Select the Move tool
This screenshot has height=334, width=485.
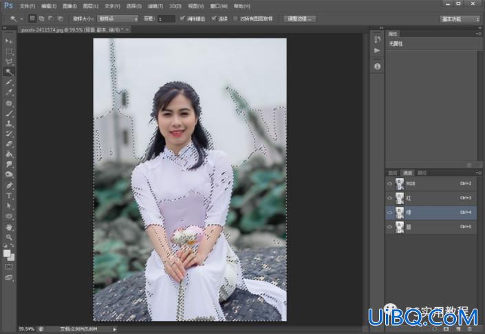(9, 41)
